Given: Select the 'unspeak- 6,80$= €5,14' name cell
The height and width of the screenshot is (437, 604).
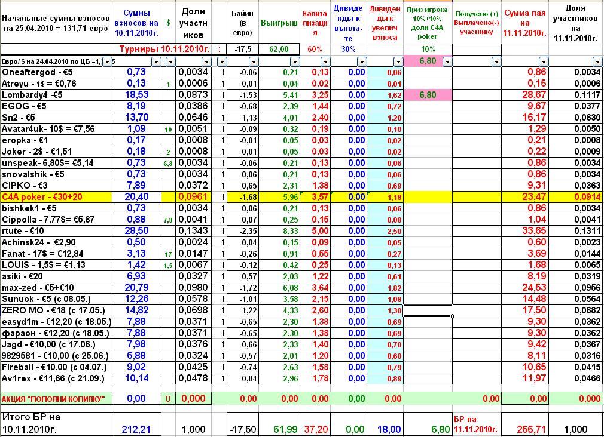Looking at the screenshot, I should [57, 163].
